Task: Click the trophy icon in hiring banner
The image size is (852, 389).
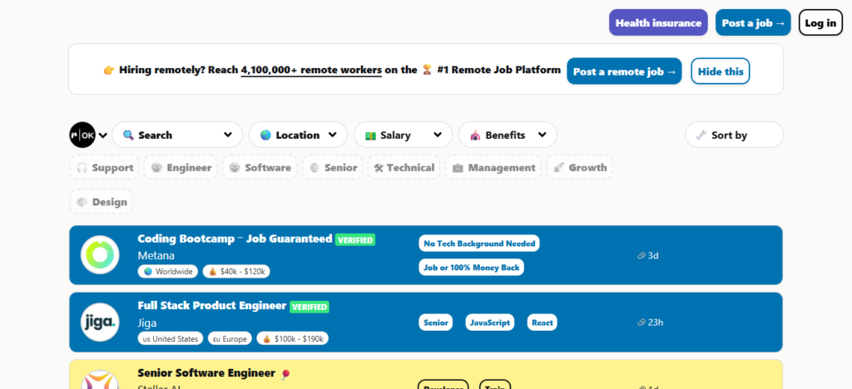Action: (428, 70)
